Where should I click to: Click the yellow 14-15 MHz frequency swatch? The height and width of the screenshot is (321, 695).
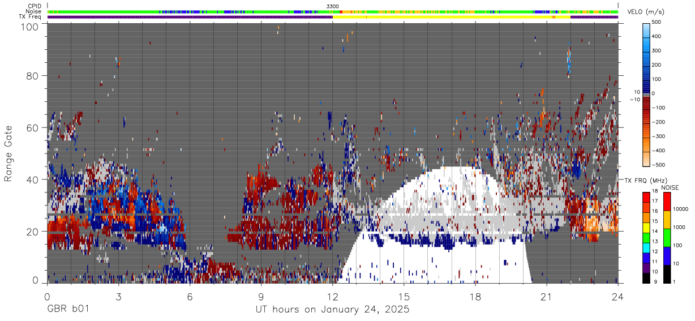[x=646, y=228]
